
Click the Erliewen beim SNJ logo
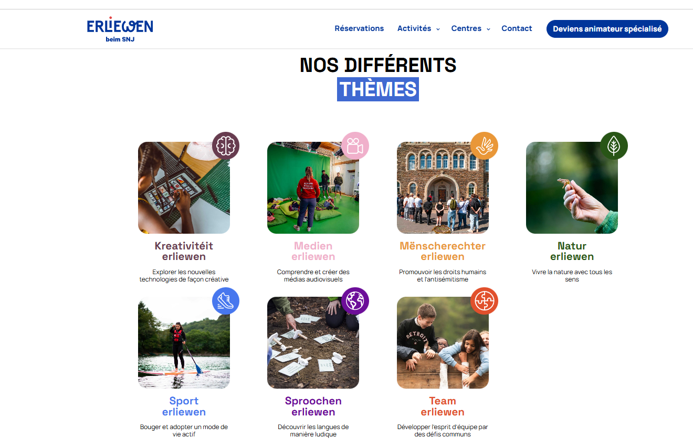click(120, 29)
